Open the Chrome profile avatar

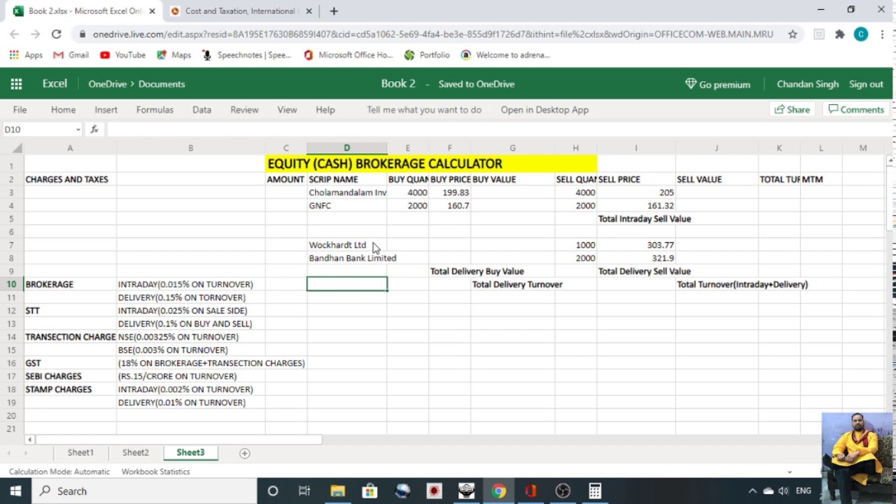click(861, 34)
